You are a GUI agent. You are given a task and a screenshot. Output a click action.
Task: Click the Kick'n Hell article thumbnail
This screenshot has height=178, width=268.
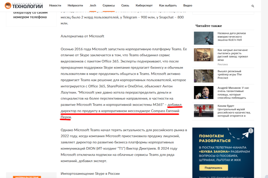(x=204, y=38)
